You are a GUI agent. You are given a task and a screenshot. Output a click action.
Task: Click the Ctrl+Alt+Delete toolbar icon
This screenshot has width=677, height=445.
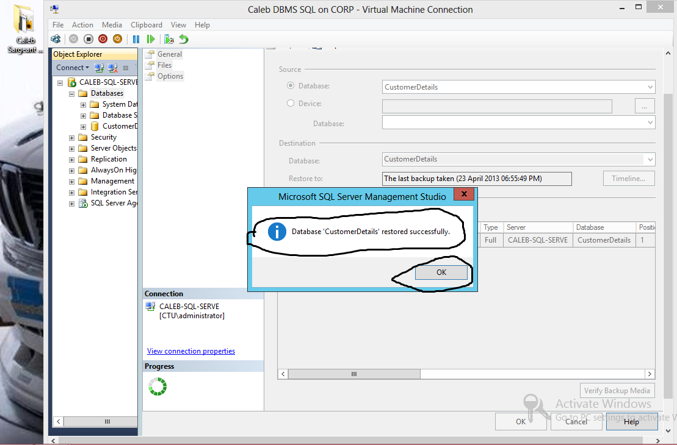[56, 39]
